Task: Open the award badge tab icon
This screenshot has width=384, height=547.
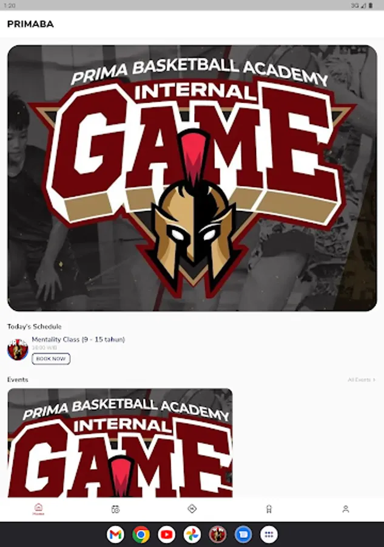Action: click(x=269, y=509)
